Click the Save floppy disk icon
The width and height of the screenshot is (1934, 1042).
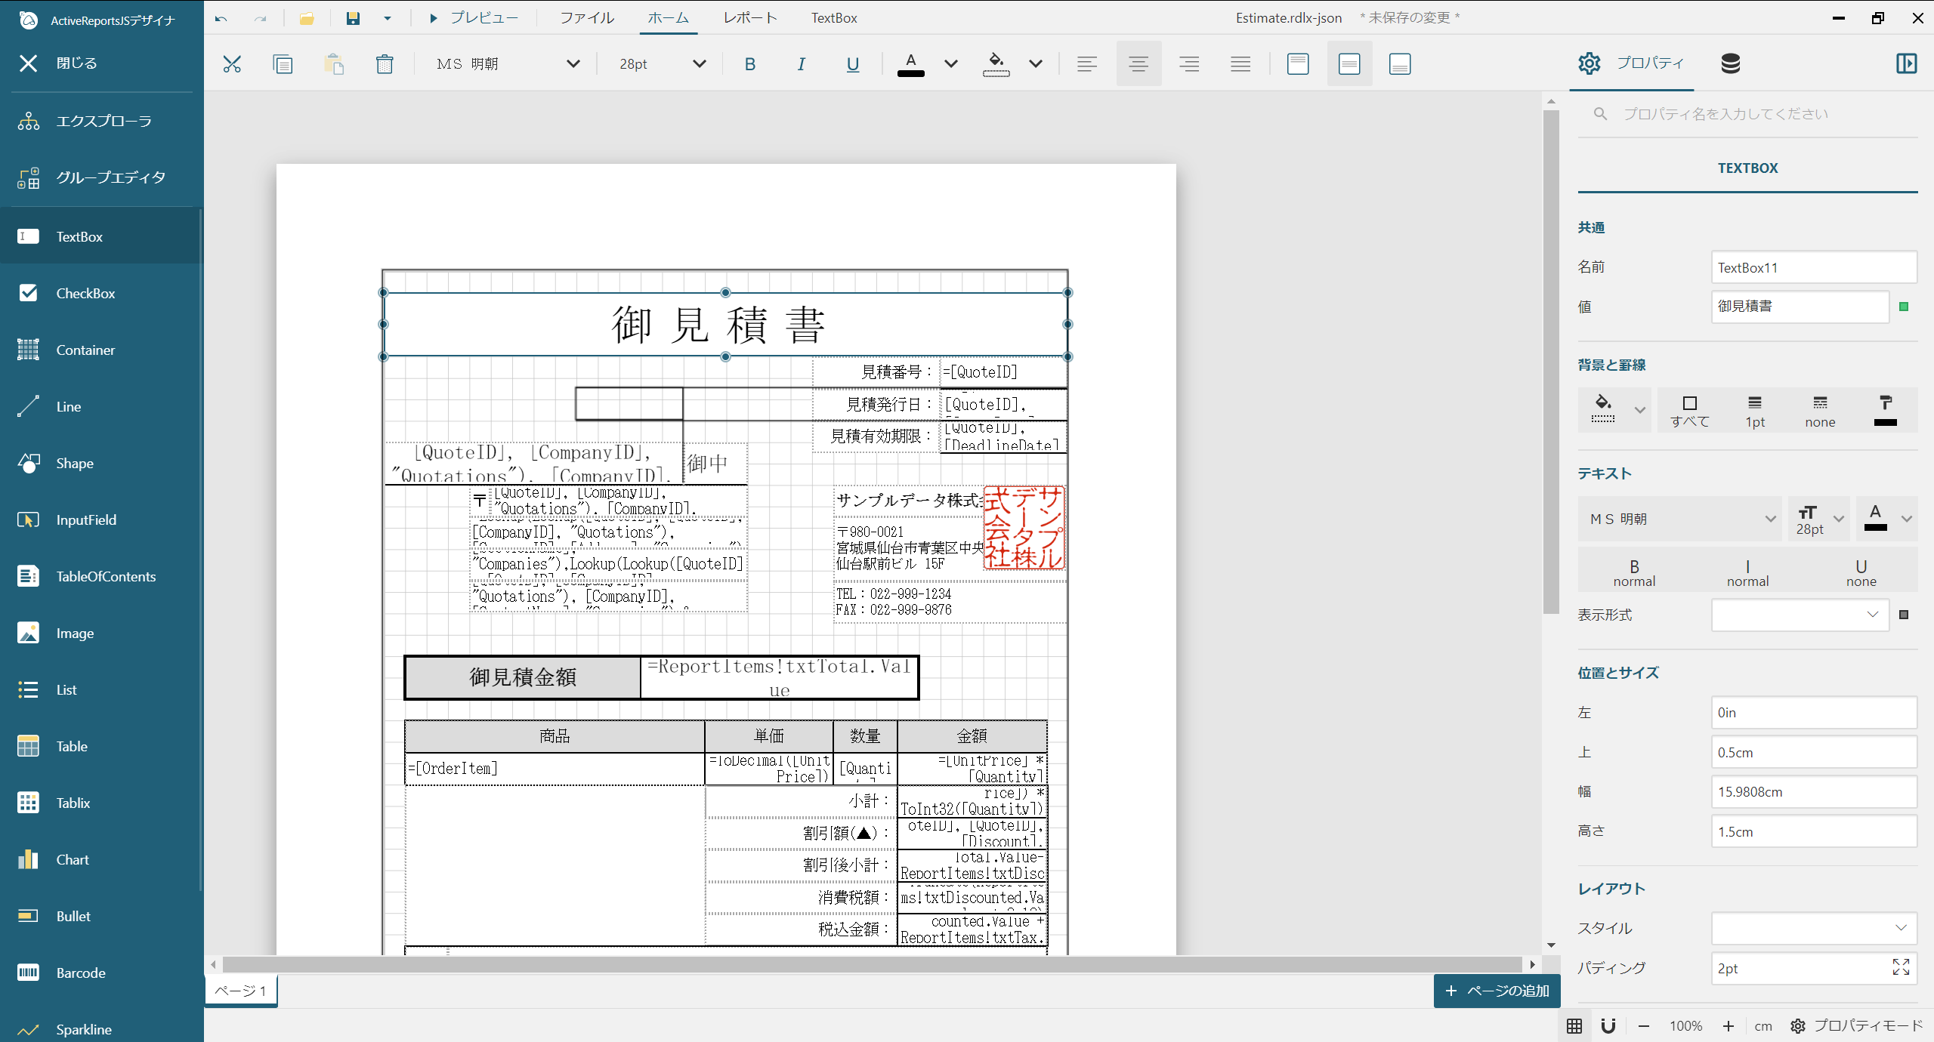[353, 18]
